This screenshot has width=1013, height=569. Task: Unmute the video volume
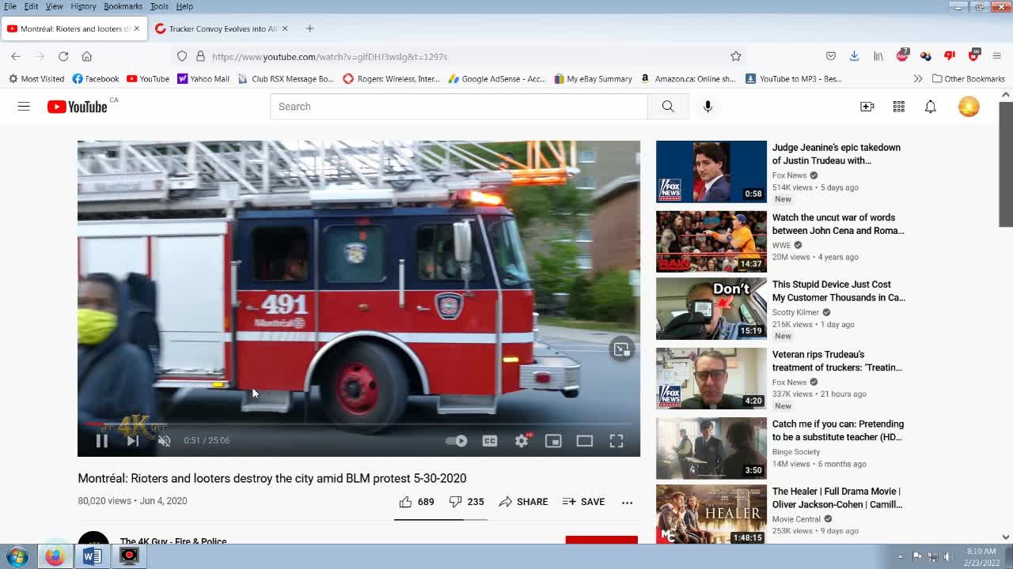(164, 441)
